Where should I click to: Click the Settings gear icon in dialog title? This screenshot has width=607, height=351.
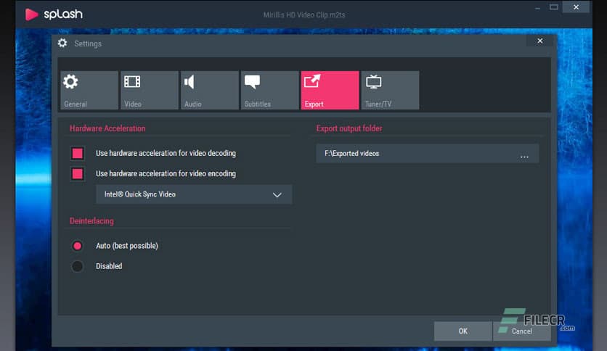click(x=63, y=44)
